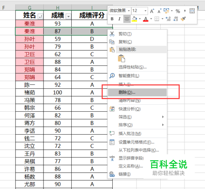The image size is (205, 189).
Task: Increase font size with the larger A icon
Action: point(152,11)
